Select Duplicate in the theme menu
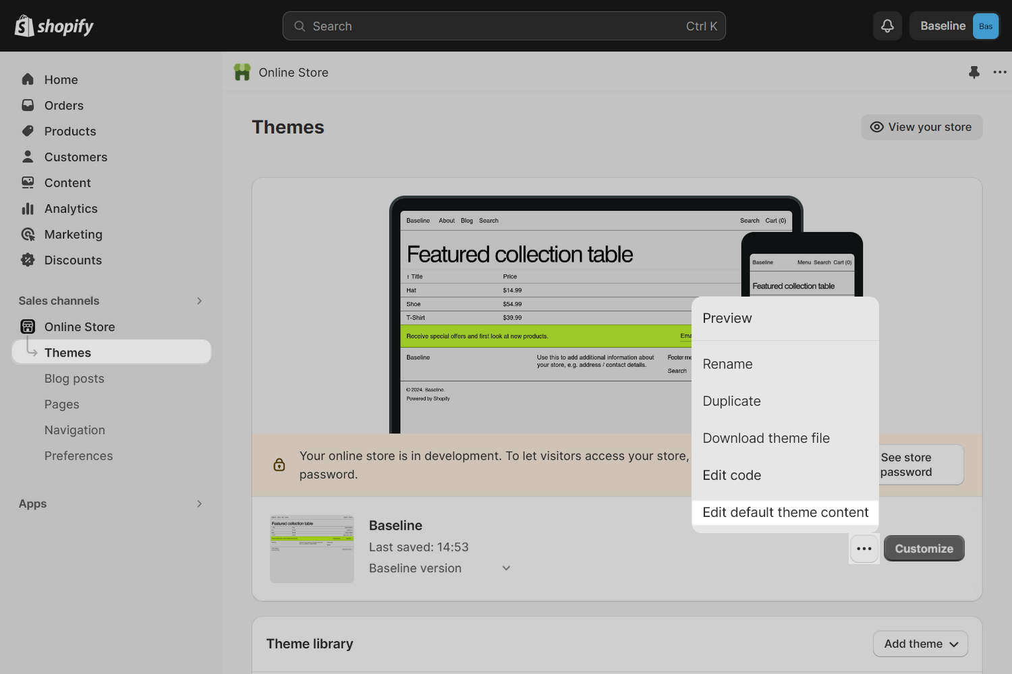 (x=731, y=400)
